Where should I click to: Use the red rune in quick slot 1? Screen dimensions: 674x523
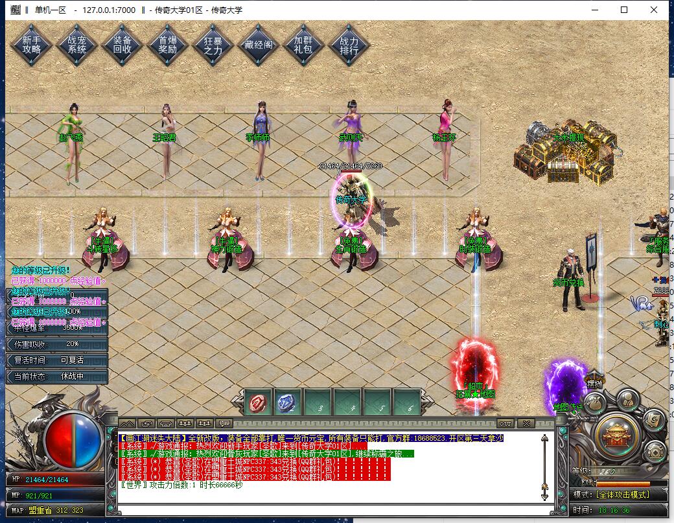(x=258, y=402)
